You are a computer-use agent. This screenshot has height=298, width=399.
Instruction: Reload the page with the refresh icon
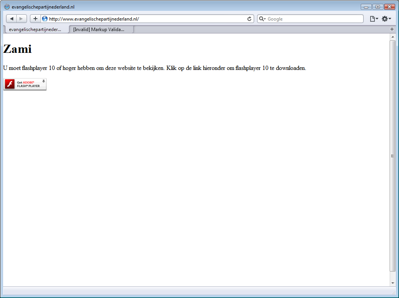[x=249, y=19]
